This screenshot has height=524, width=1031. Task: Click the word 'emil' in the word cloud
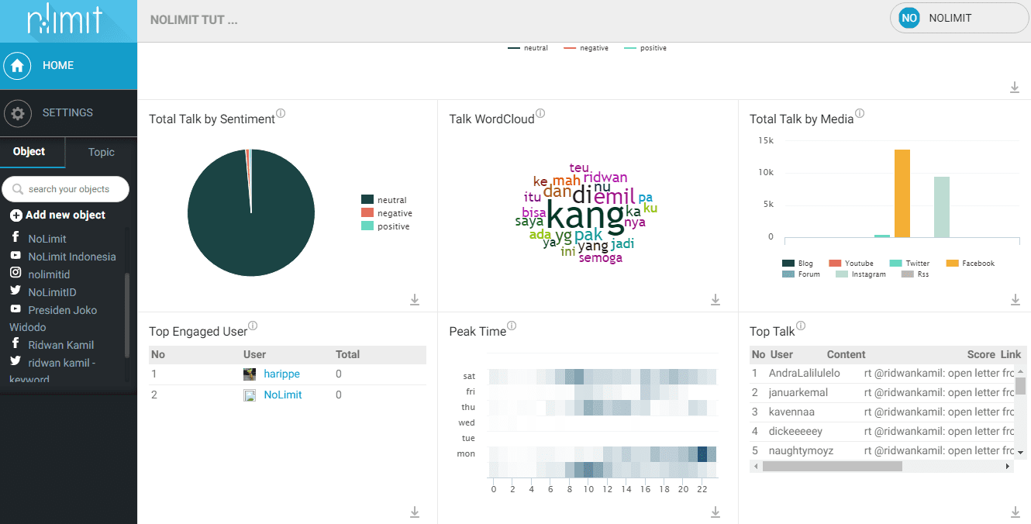point(615,196)
